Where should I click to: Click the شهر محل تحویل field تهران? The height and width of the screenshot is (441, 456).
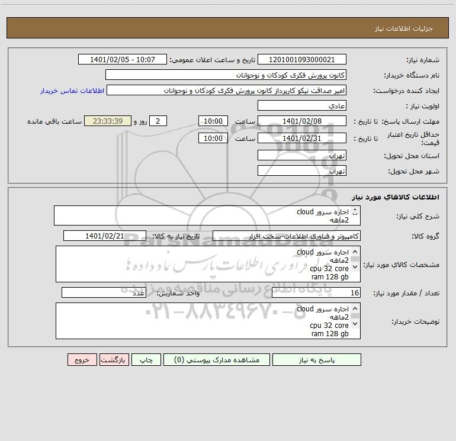(302, 170)
